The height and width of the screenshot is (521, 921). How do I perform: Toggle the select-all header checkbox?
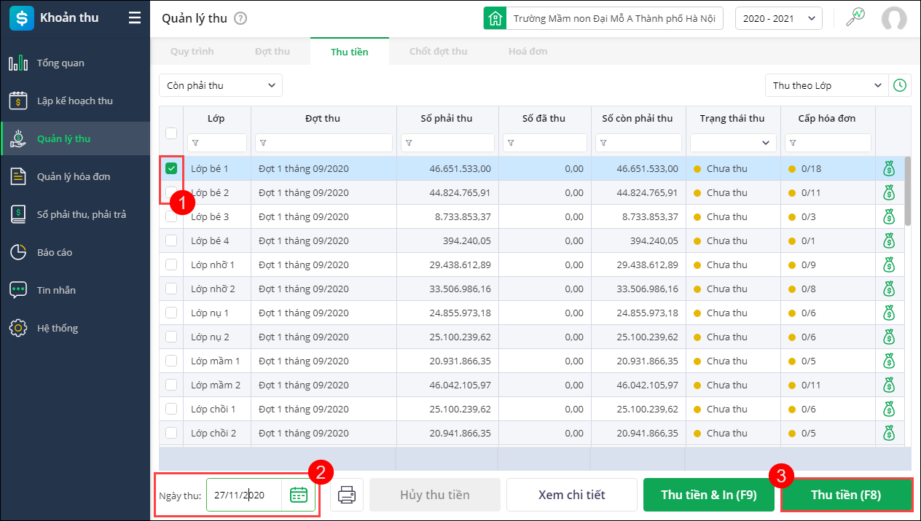(x=171, y=133)
